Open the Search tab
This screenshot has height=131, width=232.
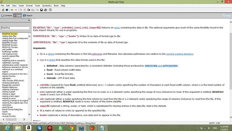28,15
